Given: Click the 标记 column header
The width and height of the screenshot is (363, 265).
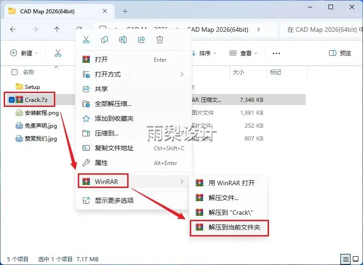Looking at the screenshot, I should 275,72.
